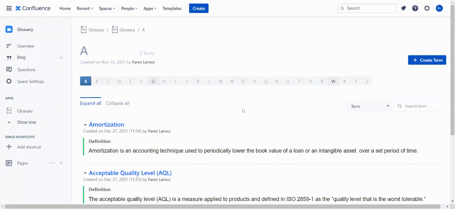The height and width of the screenshot is (209, 455).
Task: Add a new blog post
Action: [61, 57]
